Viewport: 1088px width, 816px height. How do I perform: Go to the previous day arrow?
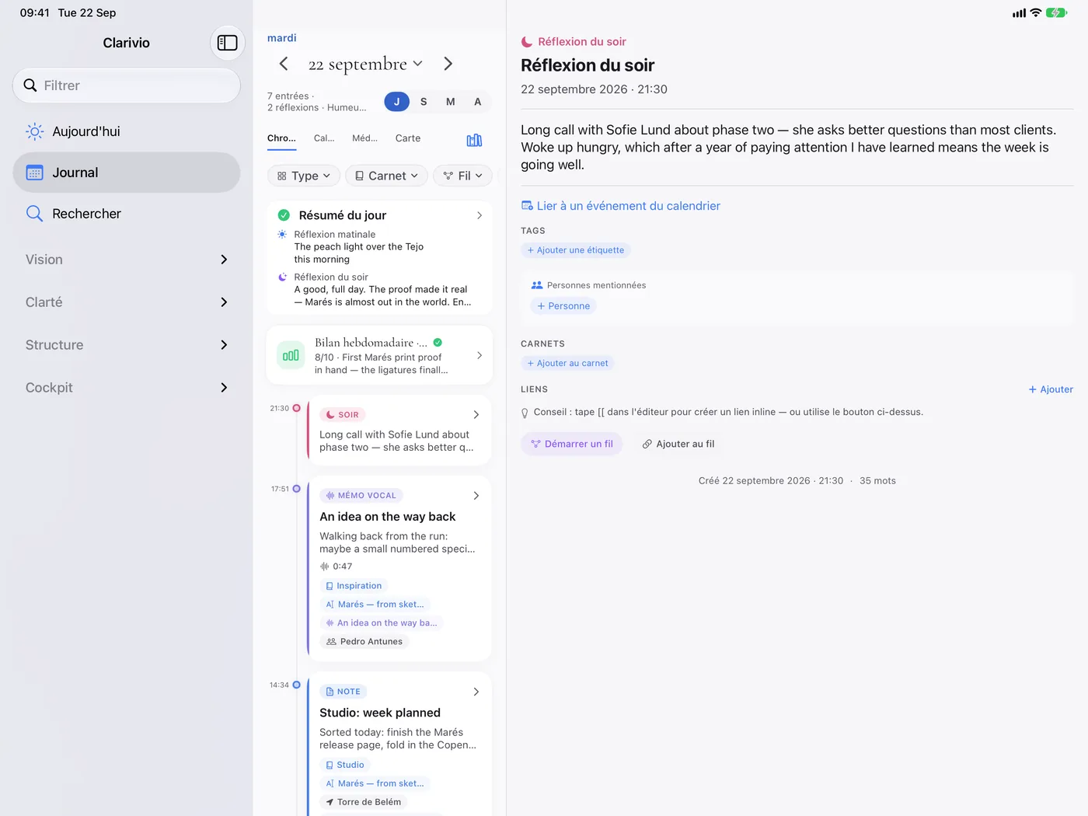click(x=284, y=64)
